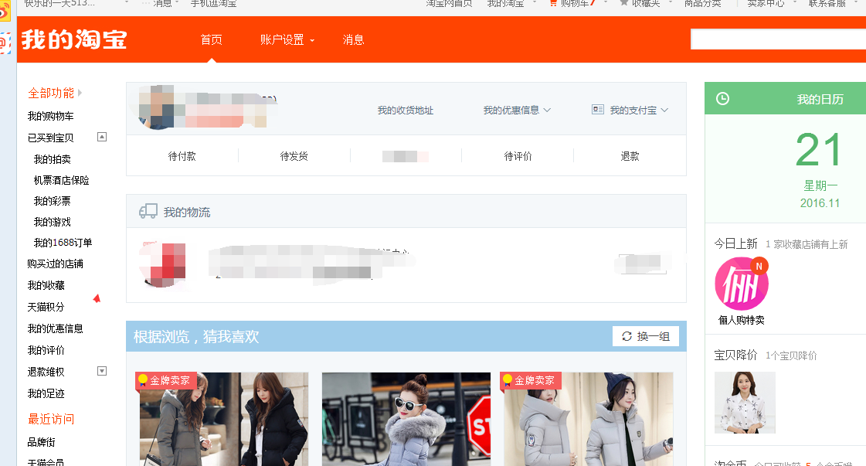866x466 pixels.
Task: Select the 待评价 order tab
Action: coord(518,156)
